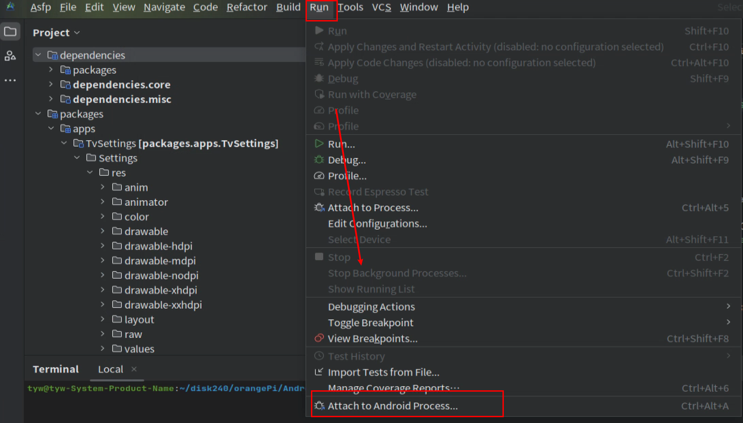Open the Tools menu

click(x=350, y=7)
